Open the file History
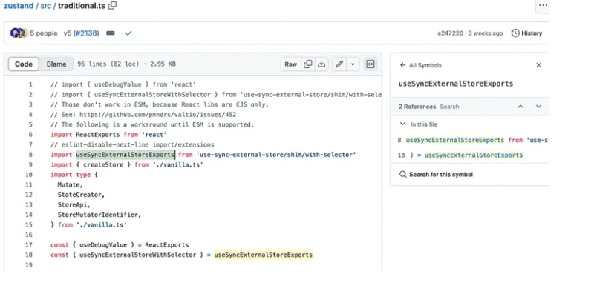Image resolution: width=594 pixels, height=288 pixels. 527,33
